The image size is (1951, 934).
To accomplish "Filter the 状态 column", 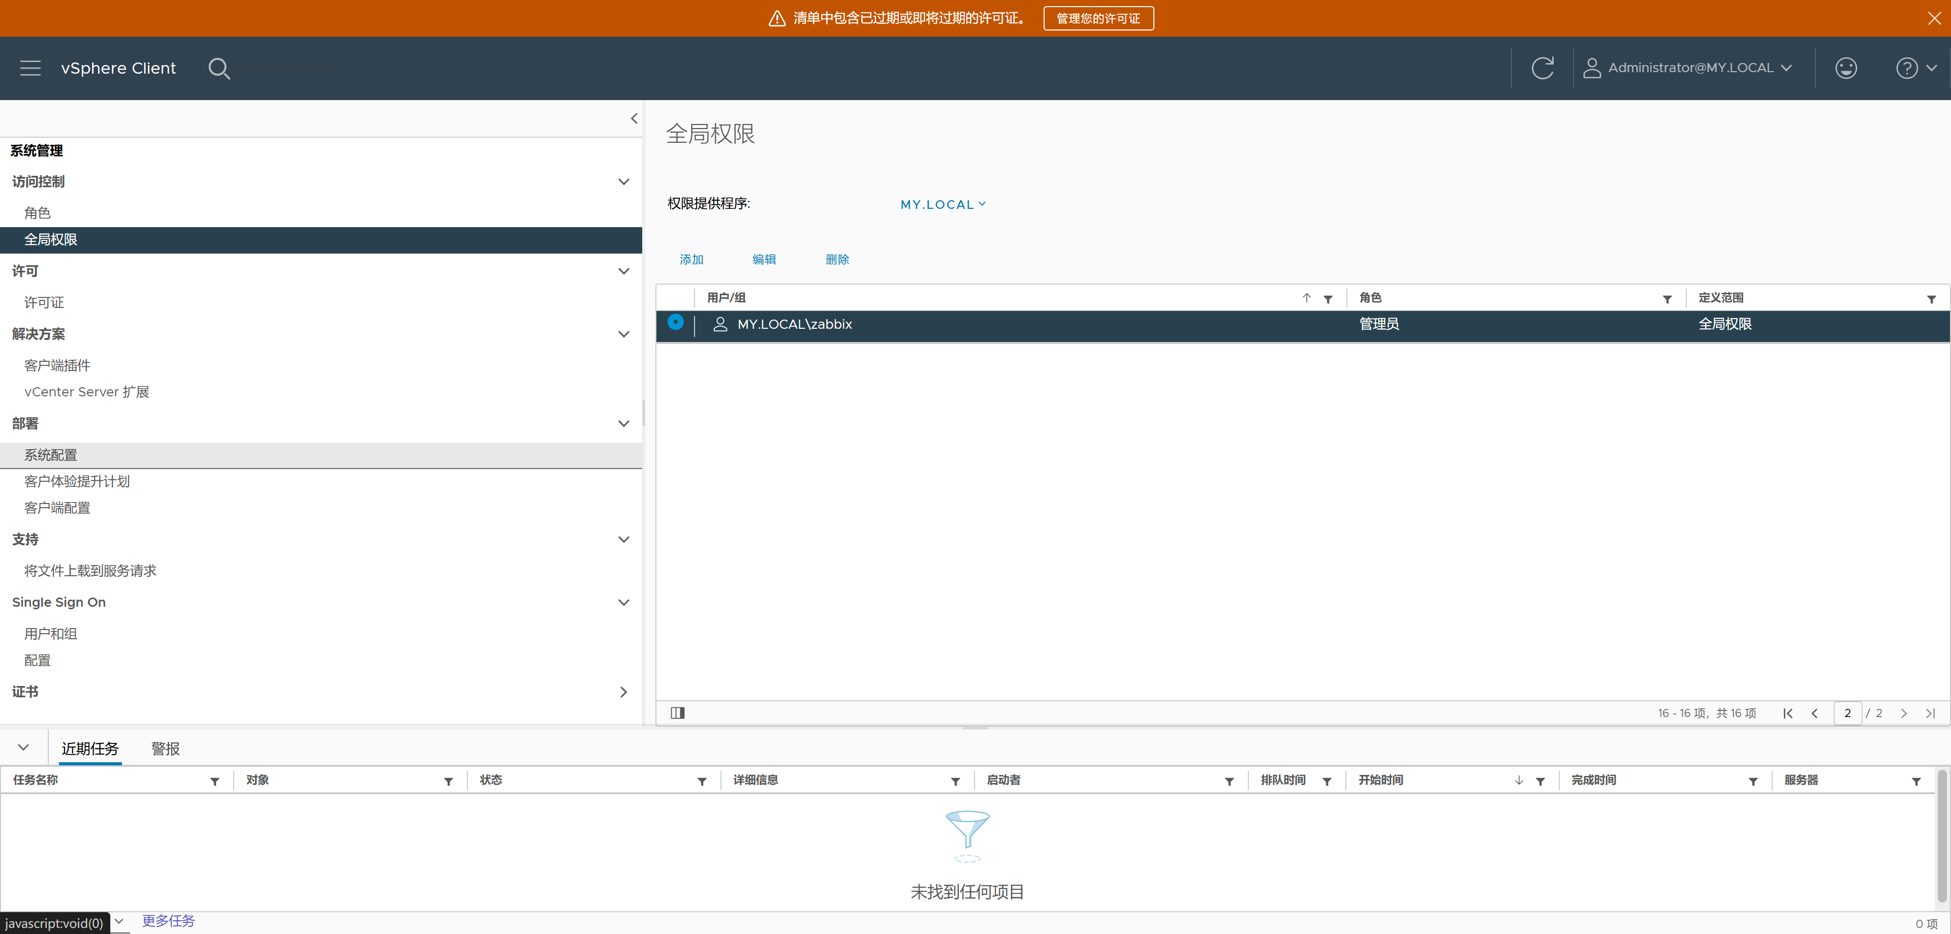I will tap(702, 781).
